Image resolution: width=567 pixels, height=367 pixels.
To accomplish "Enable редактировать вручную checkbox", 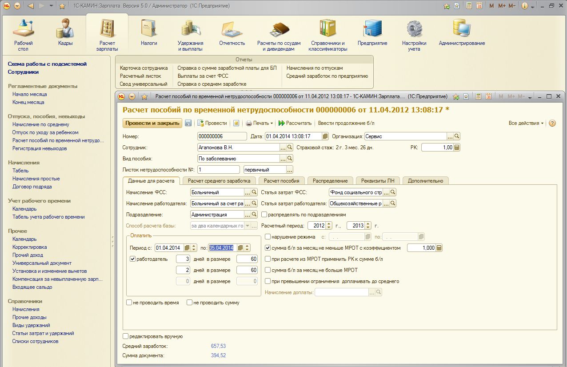I will [125, 336].
